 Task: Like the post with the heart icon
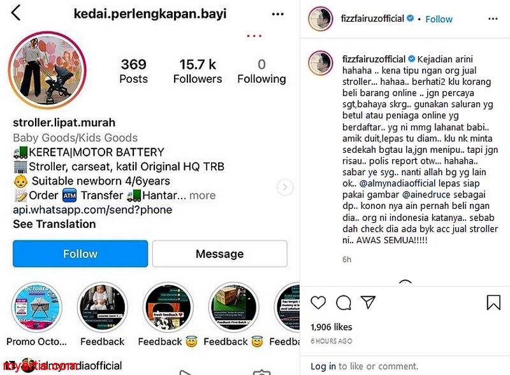(x=317, y=302)
